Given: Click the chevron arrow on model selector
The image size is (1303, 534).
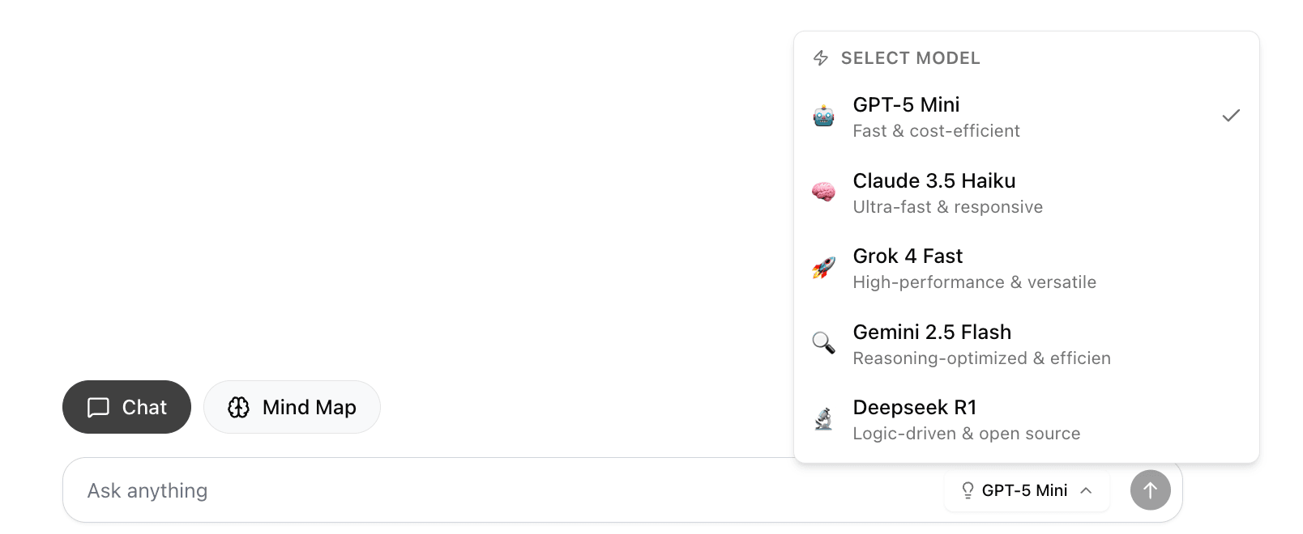Looking at the screenshot, I should coord(1087,490).
